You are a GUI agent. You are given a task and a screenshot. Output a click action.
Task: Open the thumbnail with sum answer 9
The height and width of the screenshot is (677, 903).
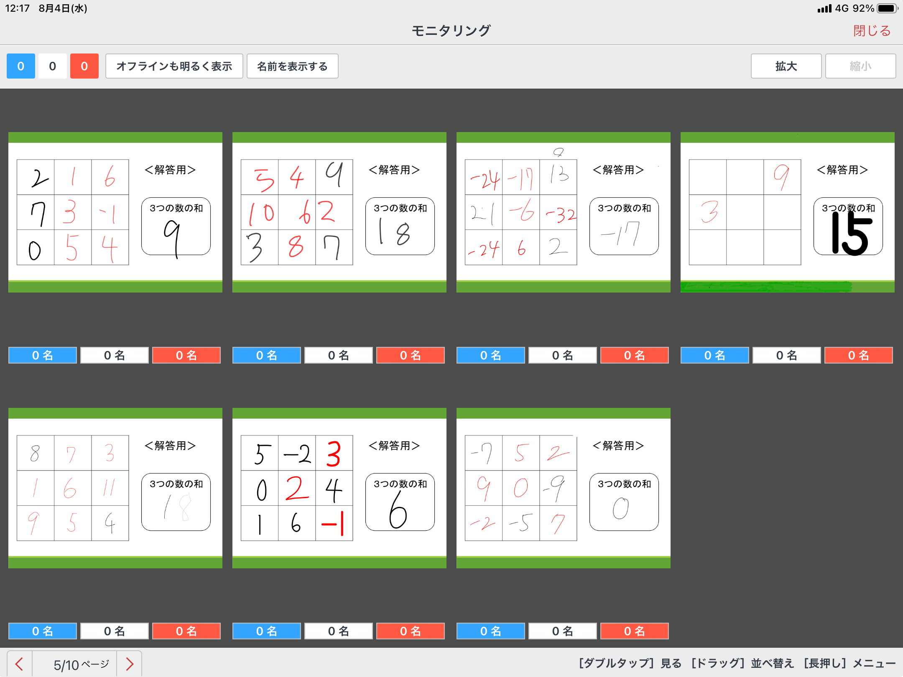(x=115, y=212)
